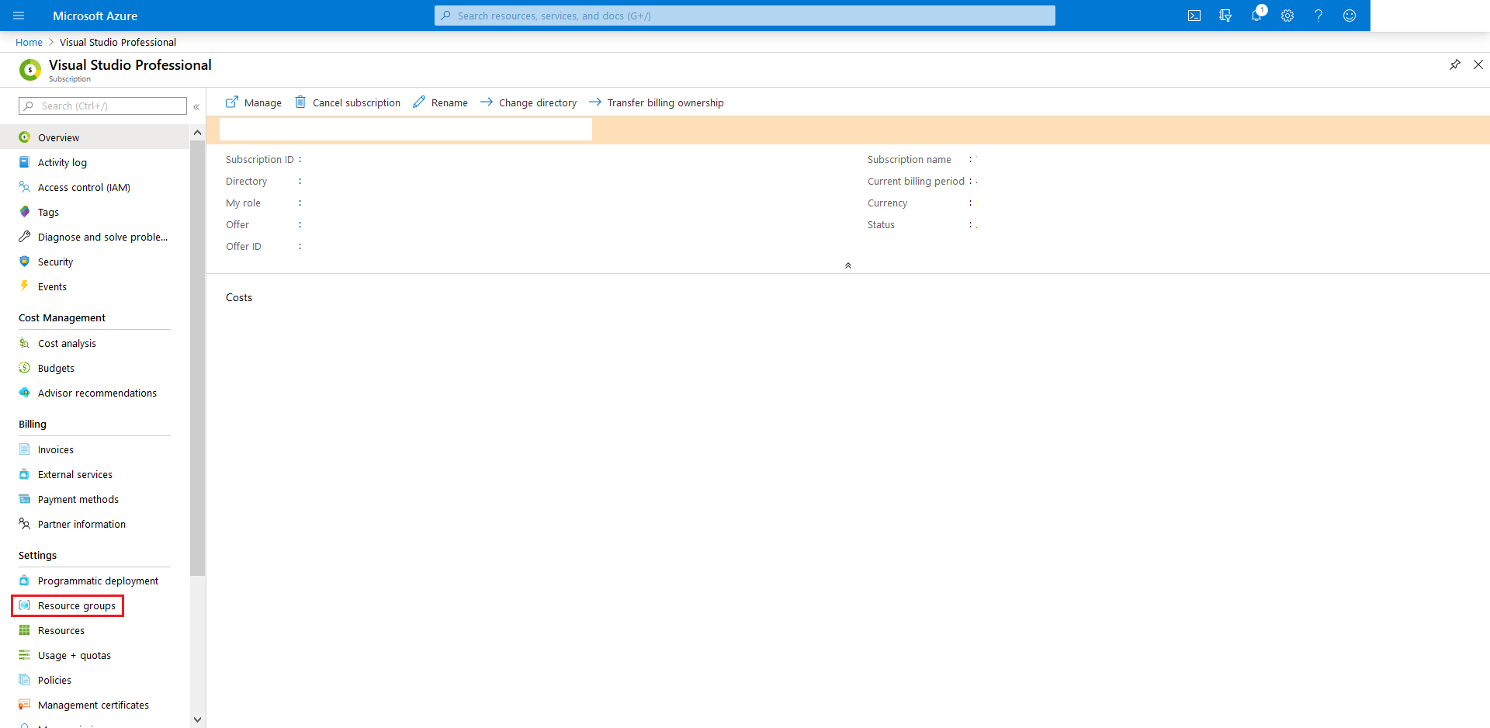Click the Payment methods card icon
Image resolution: width=1490 pixels, height=728 pixels.
[25, 499]
